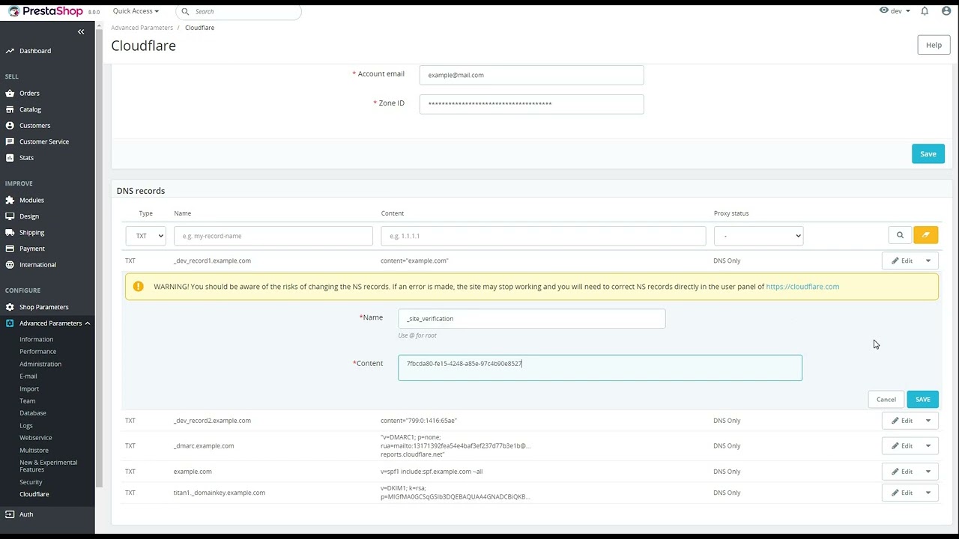This screenshot has width=959, height=539.
Task: Edit the _dmarc.example.com record
Action: [x=901, y=446]
